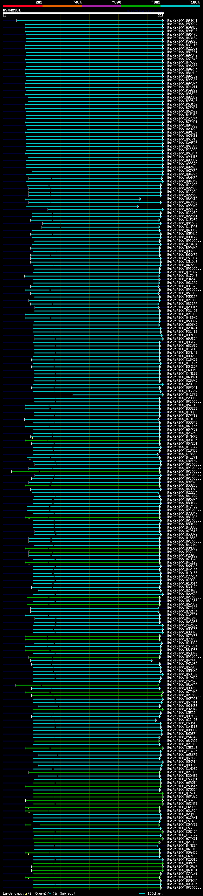Select the UniRef100_Q5KPI4 label

(x=182, y=762)
